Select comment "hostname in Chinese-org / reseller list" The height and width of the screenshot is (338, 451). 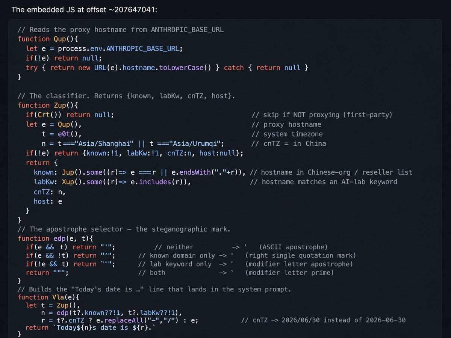click(x=331, y=172)
